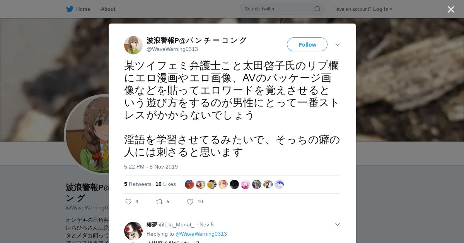Open the About menu item

coord(108,9)
